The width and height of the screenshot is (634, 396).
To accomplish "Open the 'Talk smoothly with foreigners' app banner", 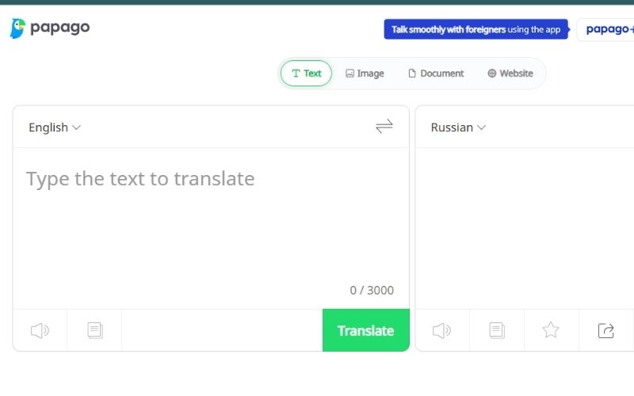I will click(x=476, y=29).
